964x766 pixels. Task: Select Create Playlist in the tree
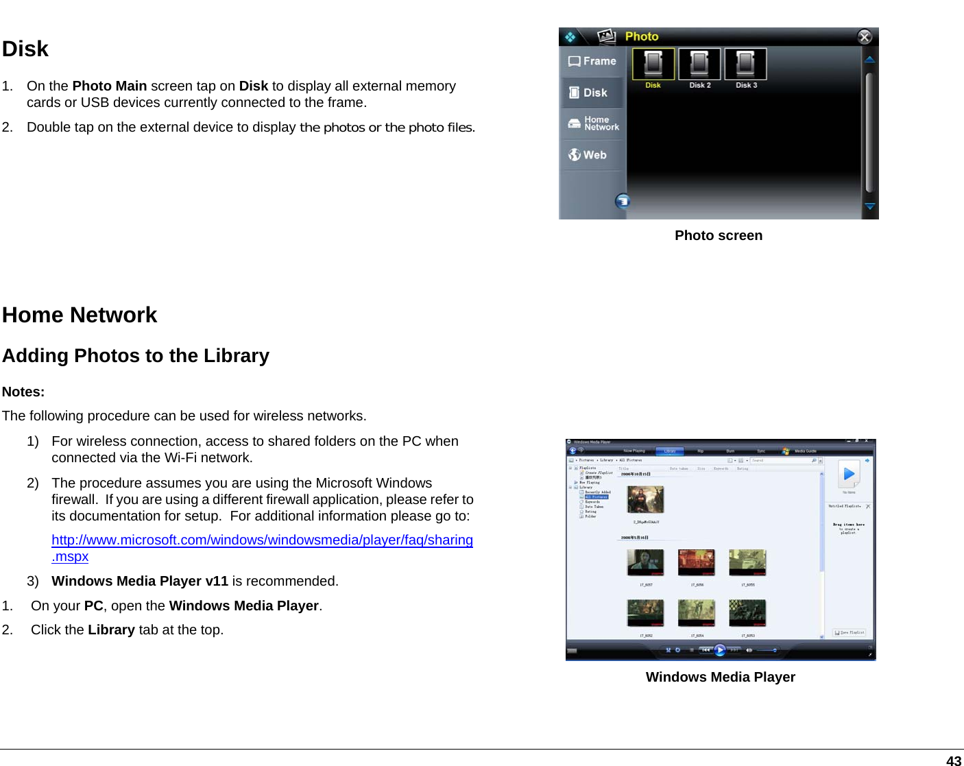[599, 472]
